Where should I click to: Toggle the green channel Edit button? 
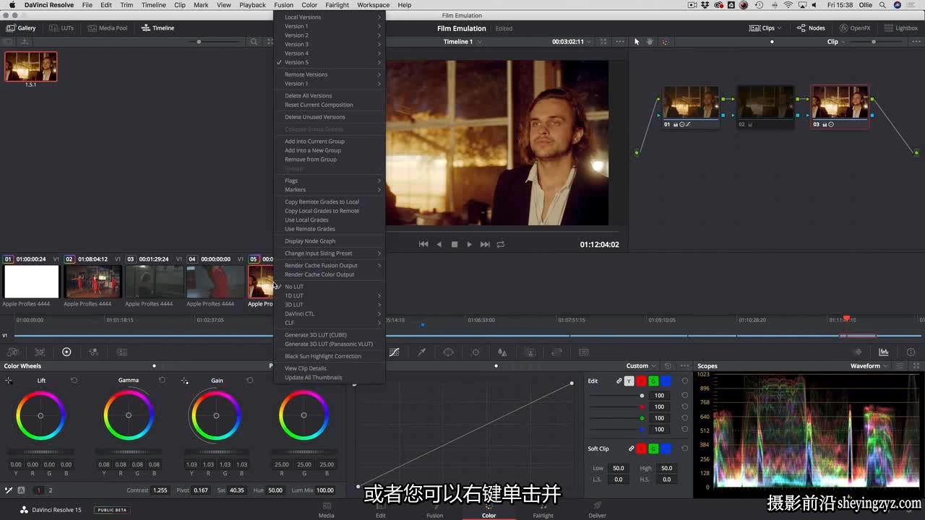point(653,381)
